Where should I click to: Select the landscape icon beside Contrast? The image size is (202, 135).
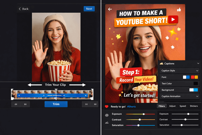coord(107,123)
